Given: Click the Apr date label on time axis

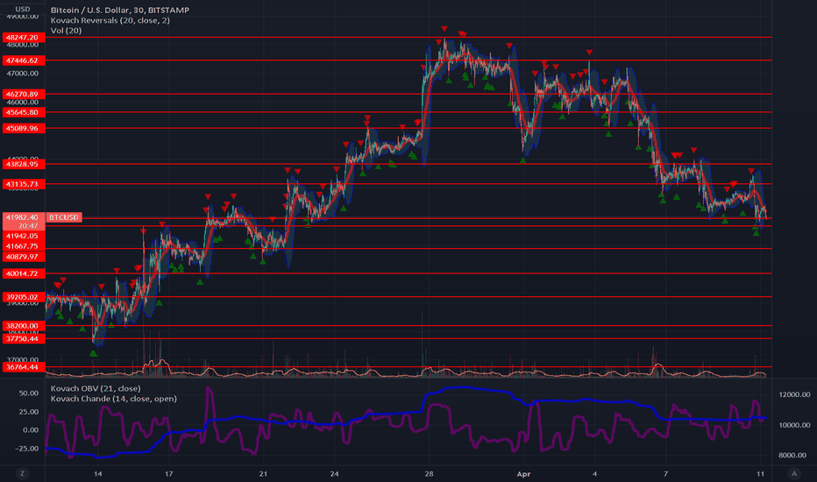Looking at the screenshot, I should (523, 473).
